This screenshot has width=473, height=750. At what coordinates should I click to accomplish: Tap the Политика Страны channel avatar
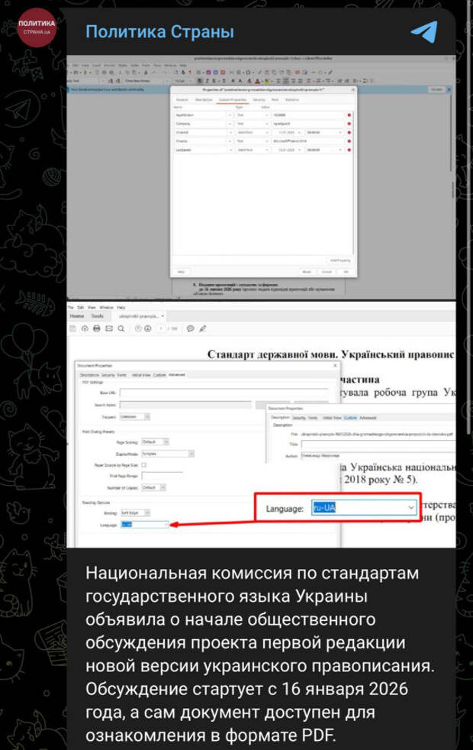[x=37, y=28]
